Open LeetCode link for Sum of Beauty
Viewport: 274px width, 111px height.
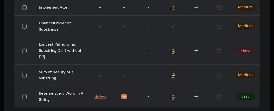(x=173, y=76)
